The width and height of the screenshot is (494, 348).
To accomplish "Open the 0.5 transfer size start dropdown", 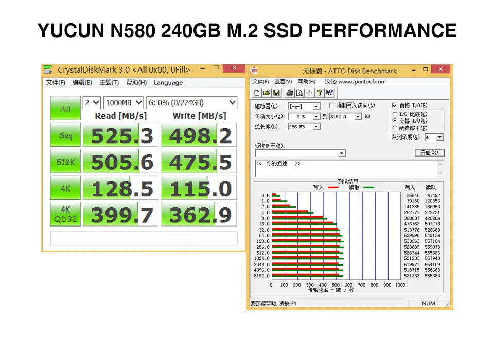I will pos(316,117).
